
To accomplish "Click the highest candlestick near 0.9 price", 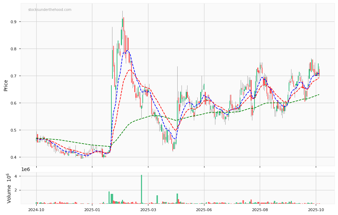I will [122, 23].
